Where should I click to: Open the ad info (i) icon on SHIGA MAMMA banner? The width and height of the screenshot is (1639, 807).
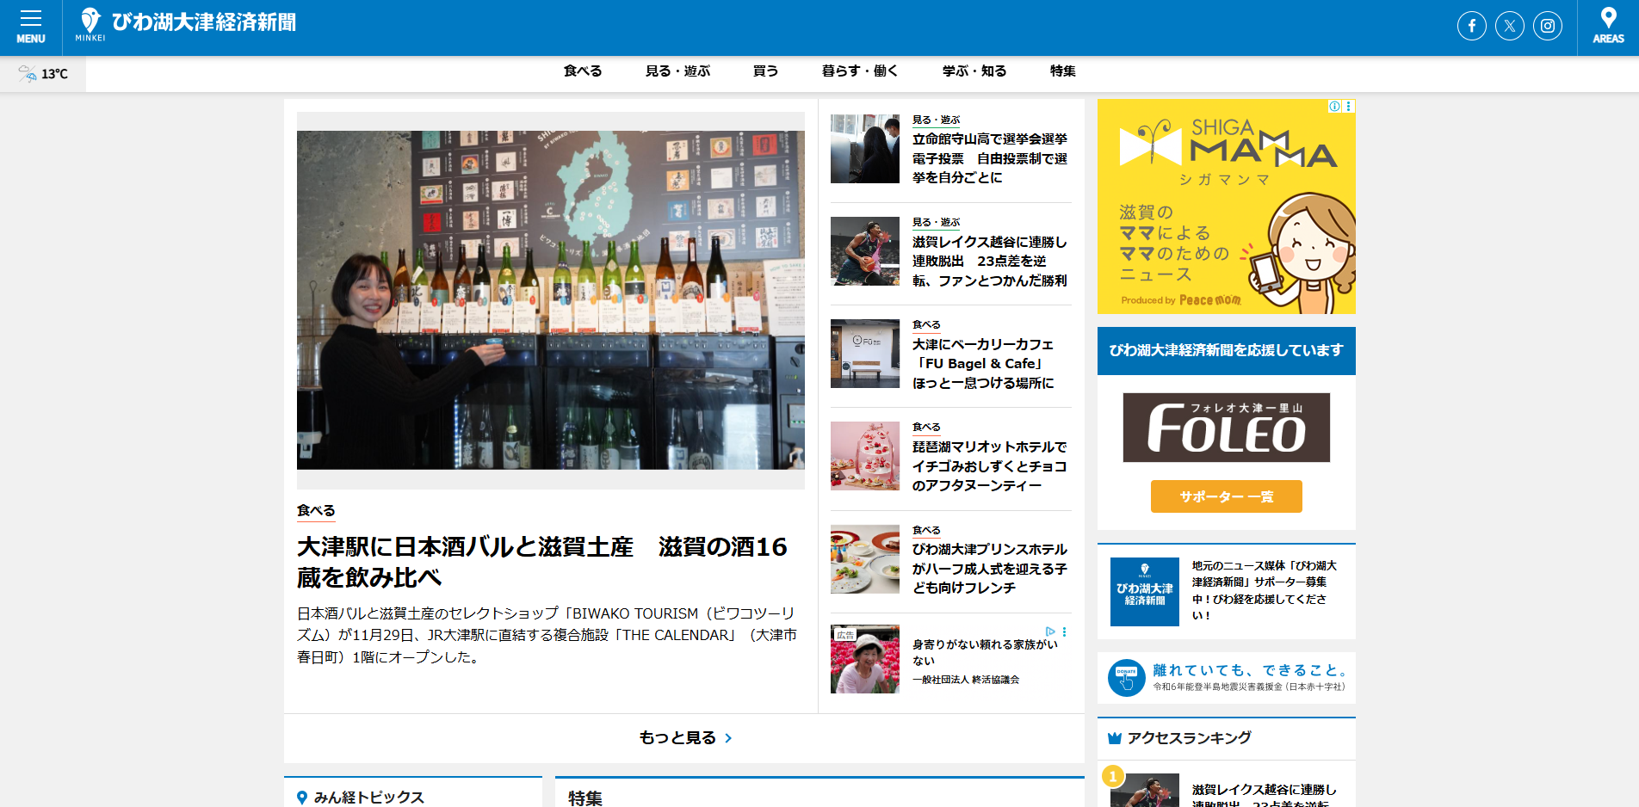click(1333, 106)
